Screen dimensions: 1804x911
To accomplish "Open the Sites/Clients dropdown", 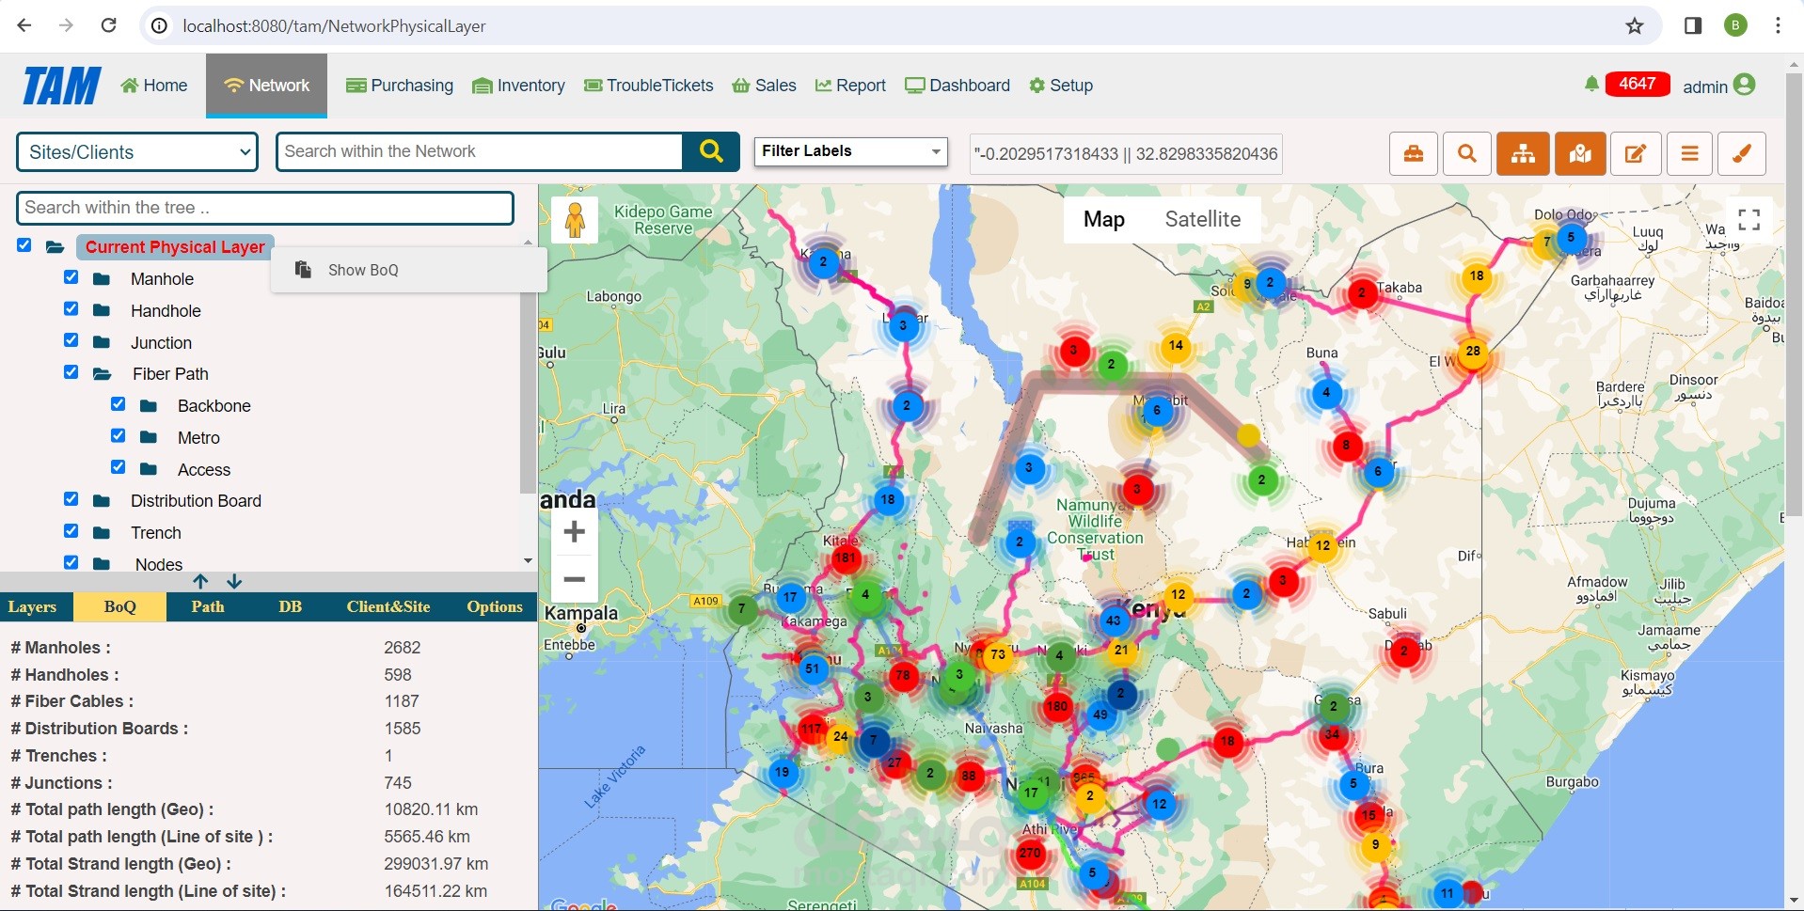I will (x=136, y=151).
